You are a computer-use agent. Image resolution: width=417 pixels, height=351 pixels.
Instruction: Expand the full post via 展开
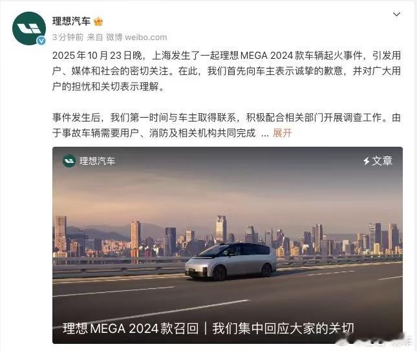(282, 133)
